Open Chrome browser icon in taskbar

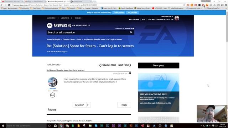pyautogui.click(x=61, y=126)
